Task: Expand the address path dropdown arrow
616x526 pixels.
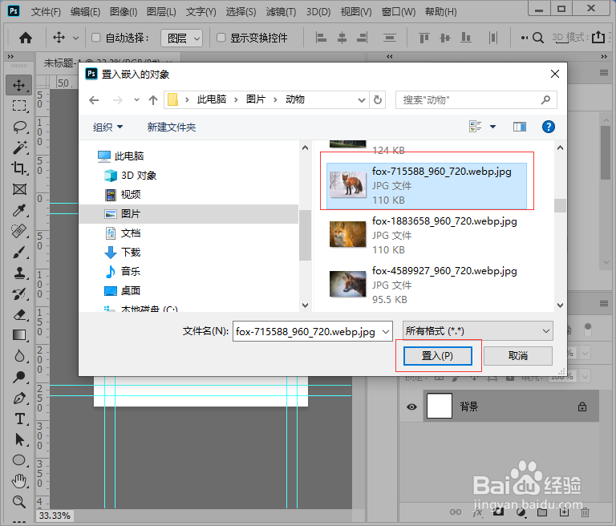Action: [x=362, y=100]
